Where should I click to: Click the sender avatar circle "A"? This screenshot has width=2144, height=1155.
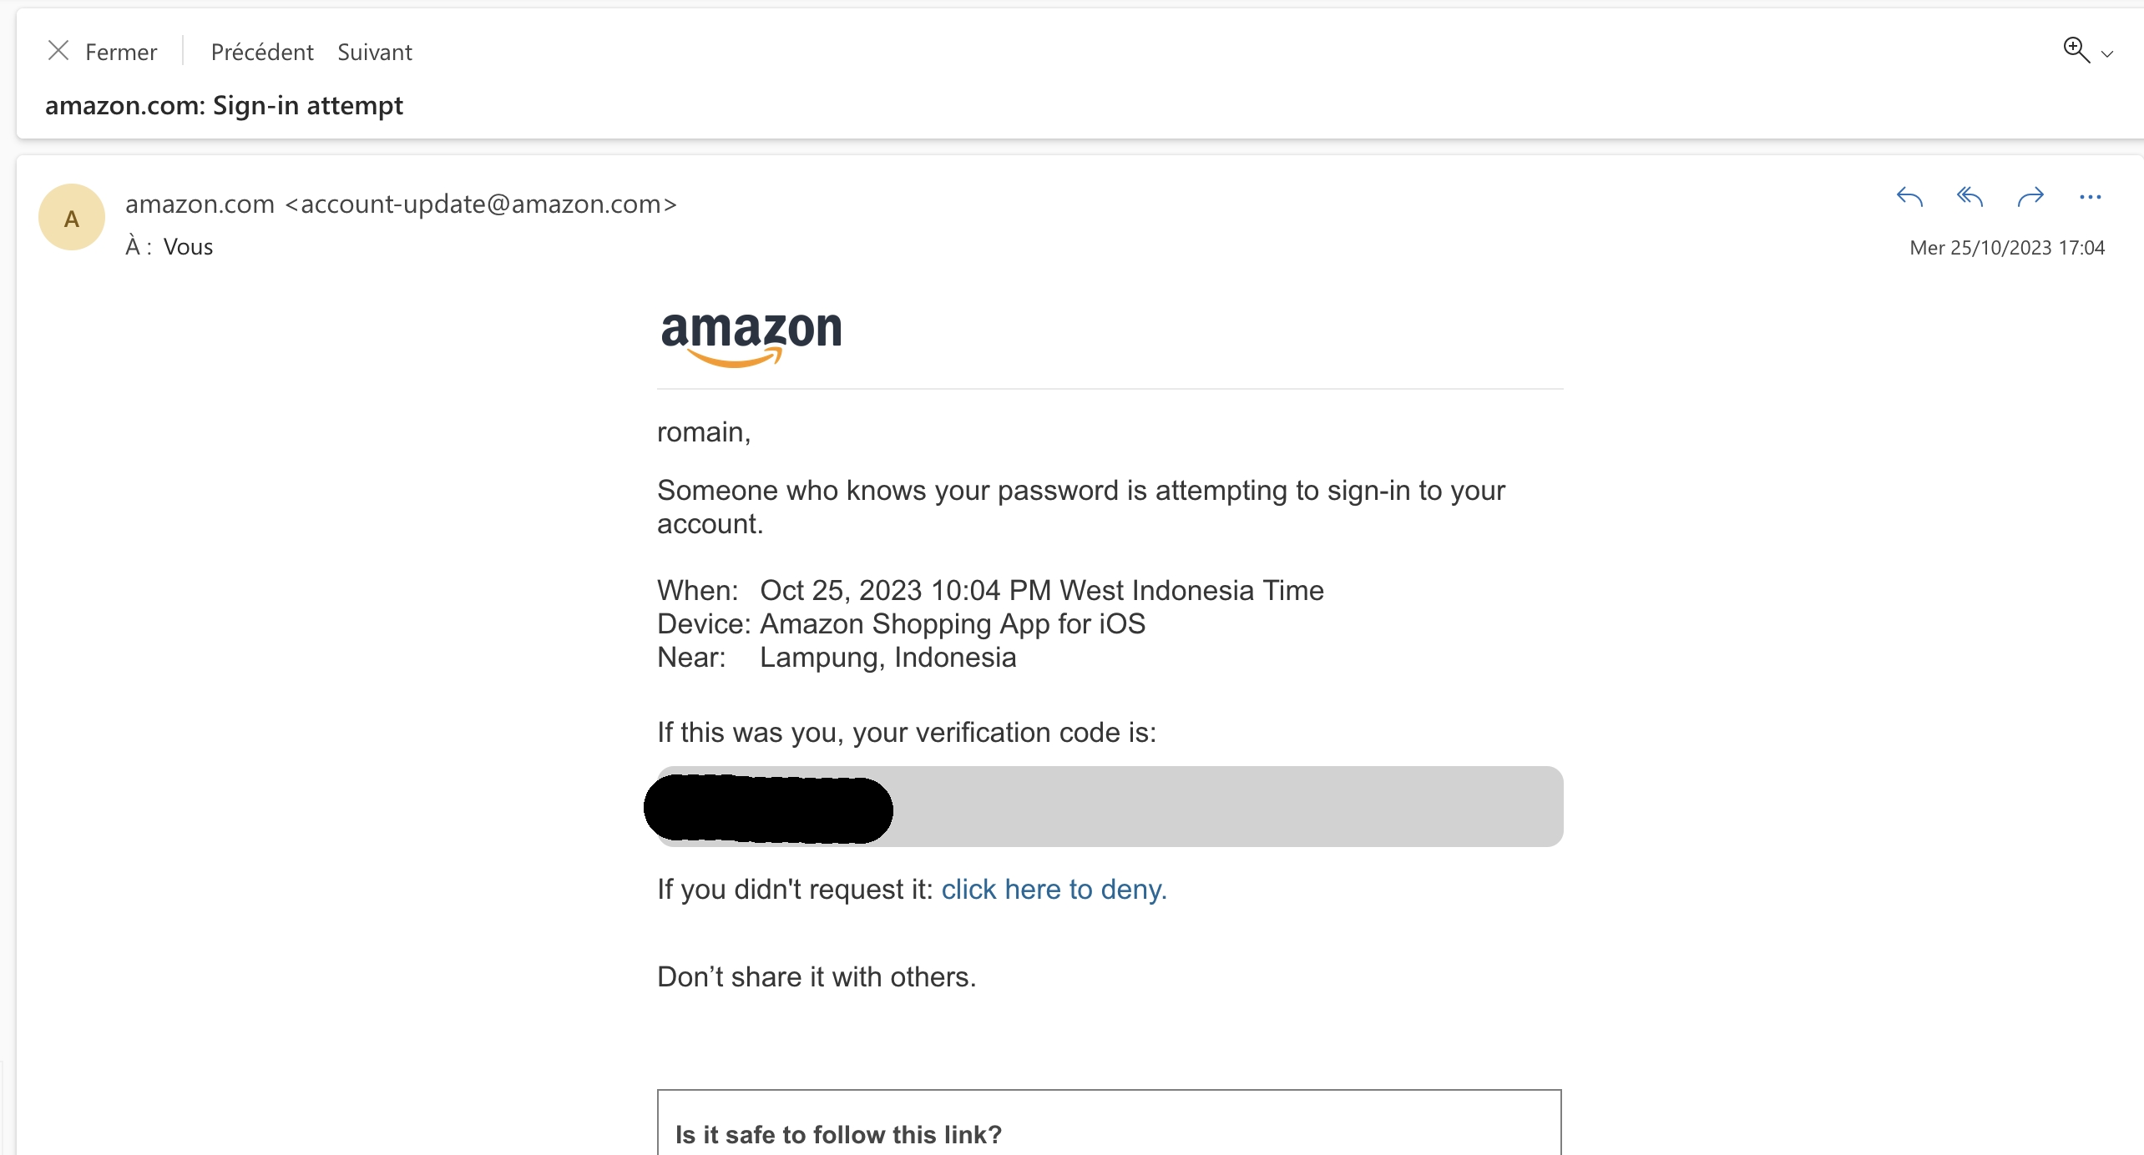pyautogui.click(x=72, y=218)
